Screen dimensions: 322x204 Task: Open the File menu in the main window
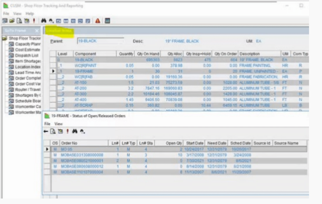pyautogui.click(x=6, y=14)
